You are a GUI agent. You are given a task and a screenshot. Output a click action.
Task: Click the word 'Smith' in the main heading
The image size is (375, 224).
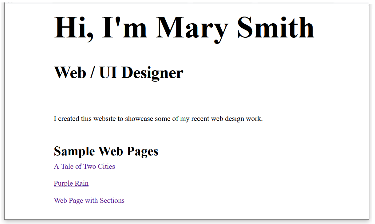(276, 28)
